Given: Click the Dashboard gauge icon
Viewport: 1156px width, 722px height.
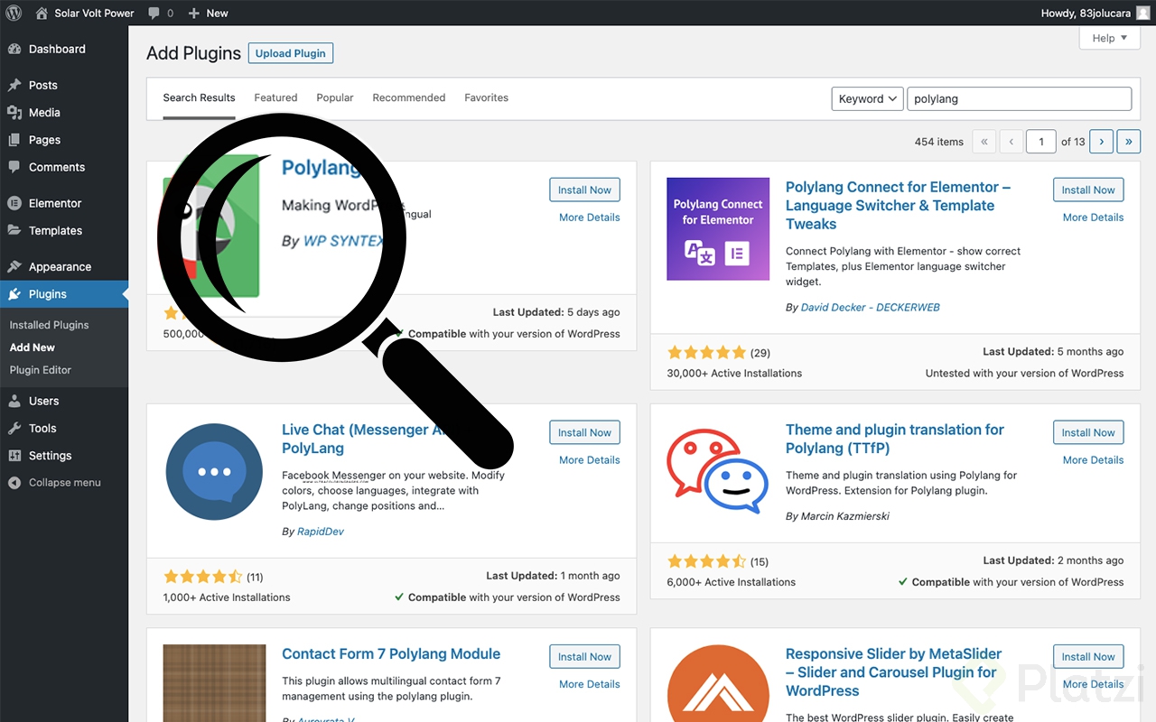Looking at the screenshot, I should click(14, 49).
